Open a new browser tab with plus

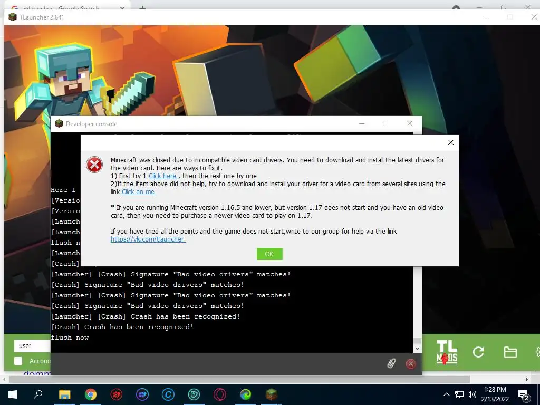click(x=142, y=7)
